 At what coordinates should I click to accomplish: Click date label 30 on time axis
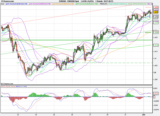[108, 114]
